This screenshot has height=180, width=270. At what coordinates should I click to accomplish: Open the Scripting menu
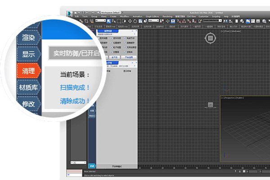(x=216, y=16)
